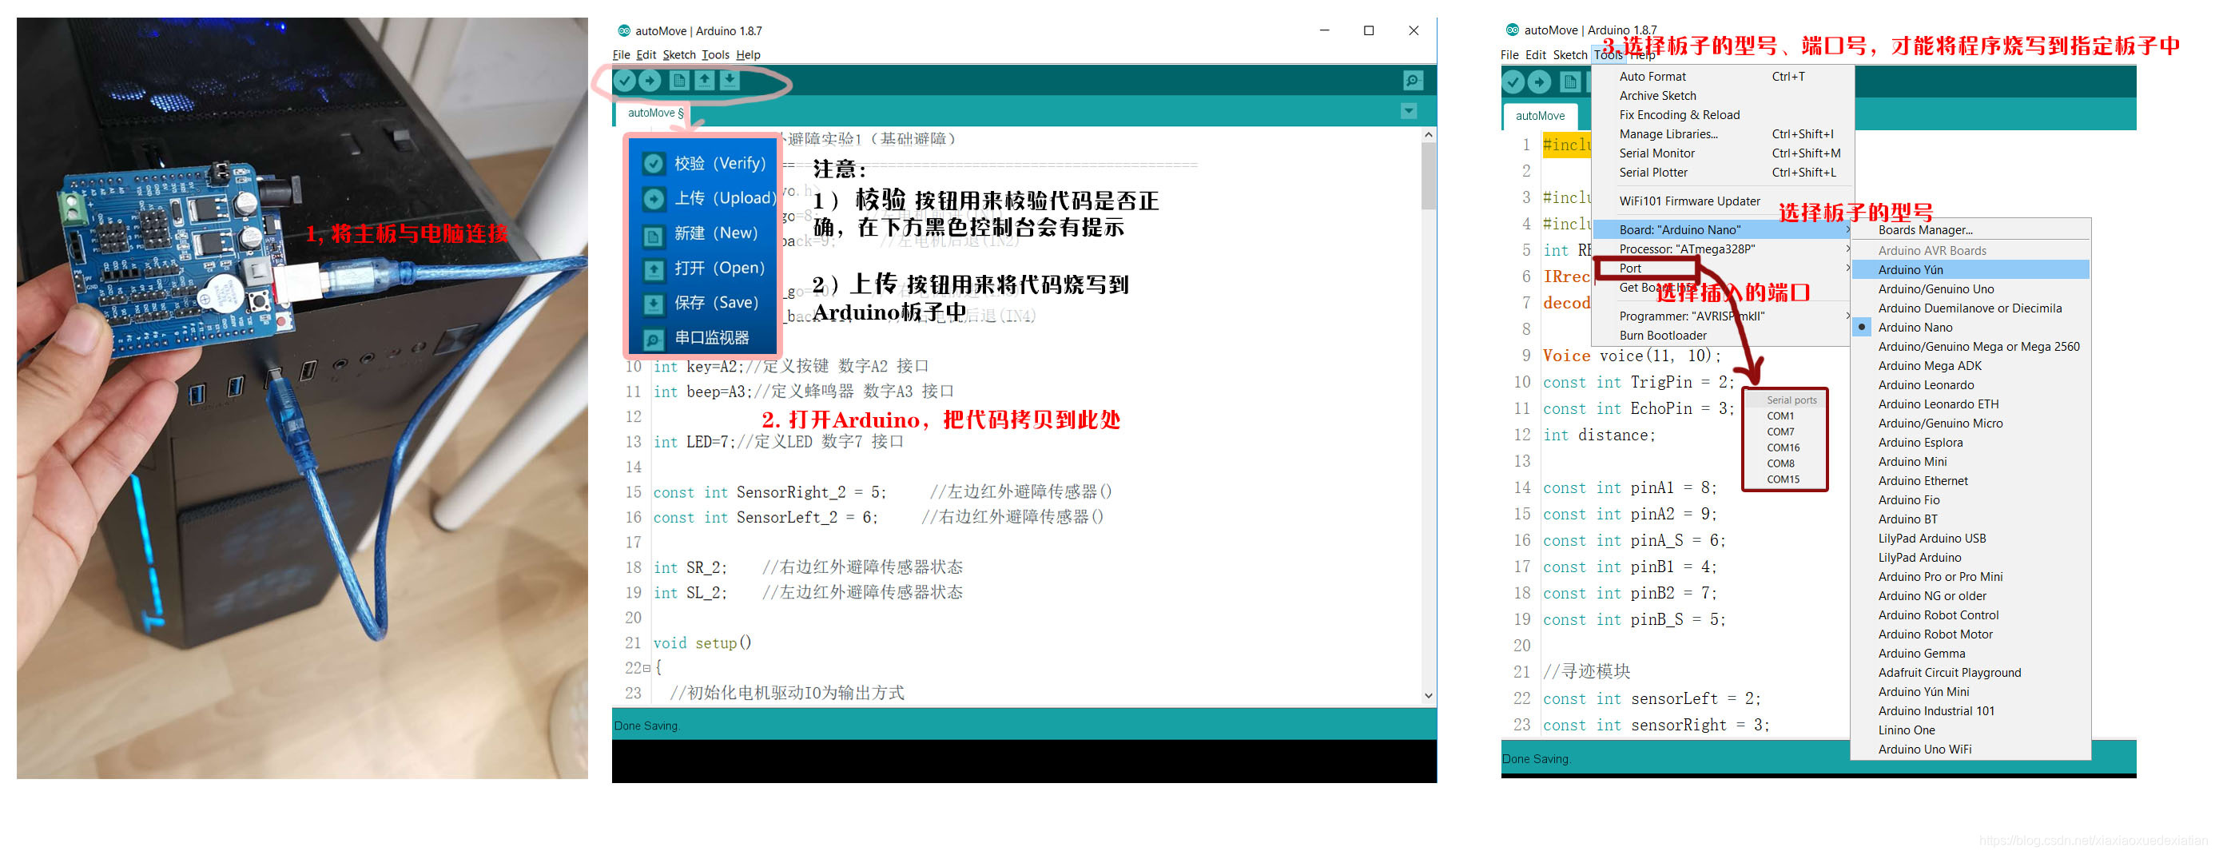Click the Verify icon in right Arduino window
This screenshot has width=2215, height=855.
[1513, 82]
